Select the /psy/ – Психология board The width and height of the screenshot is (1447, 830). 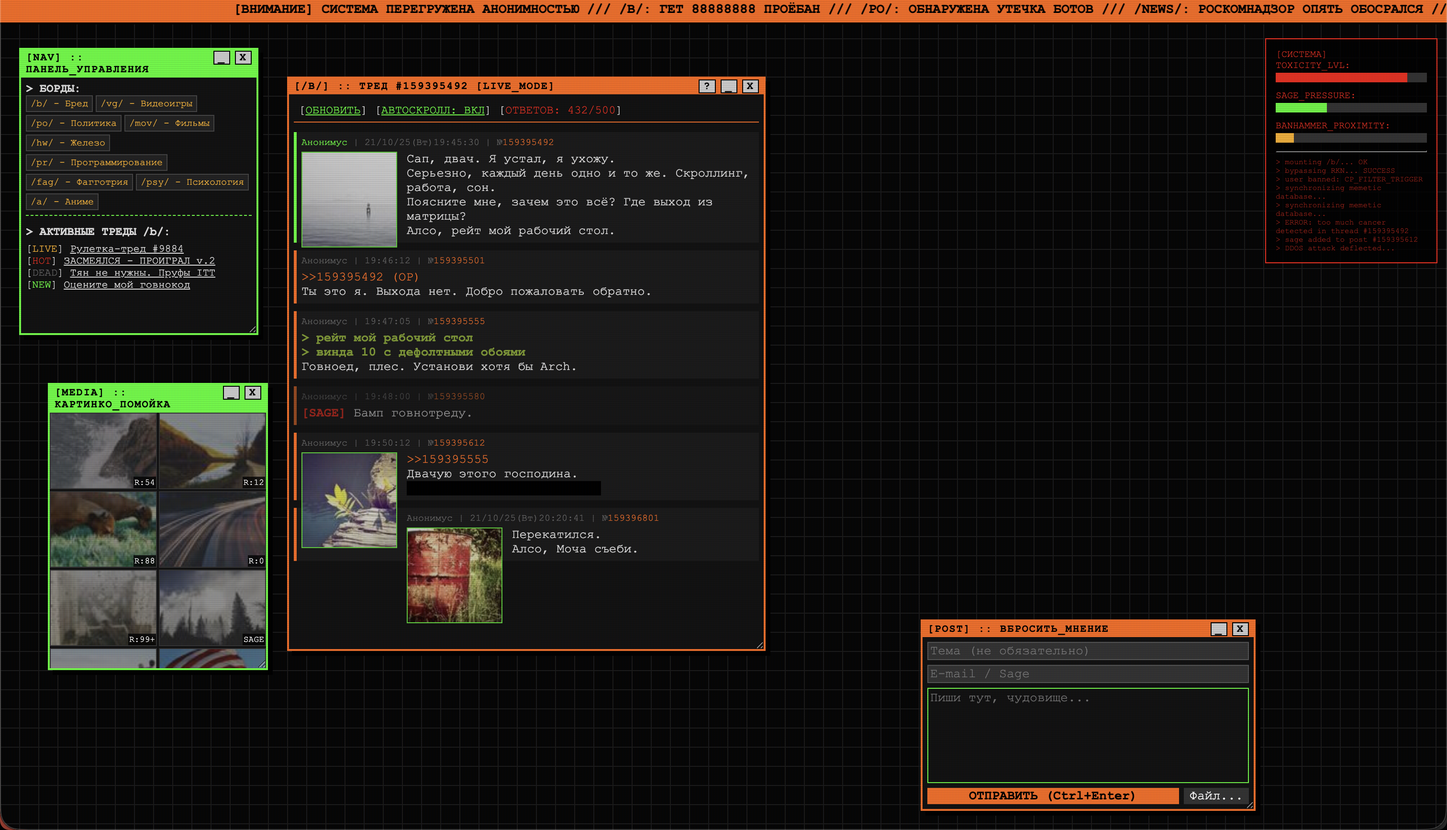click(x=192, y=182)
